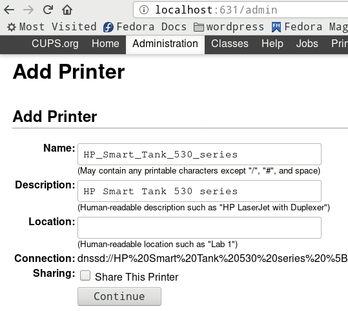Screen dimensions: 348x311
Task: Click the localhost:631/admin address bar
Action: 241,10
